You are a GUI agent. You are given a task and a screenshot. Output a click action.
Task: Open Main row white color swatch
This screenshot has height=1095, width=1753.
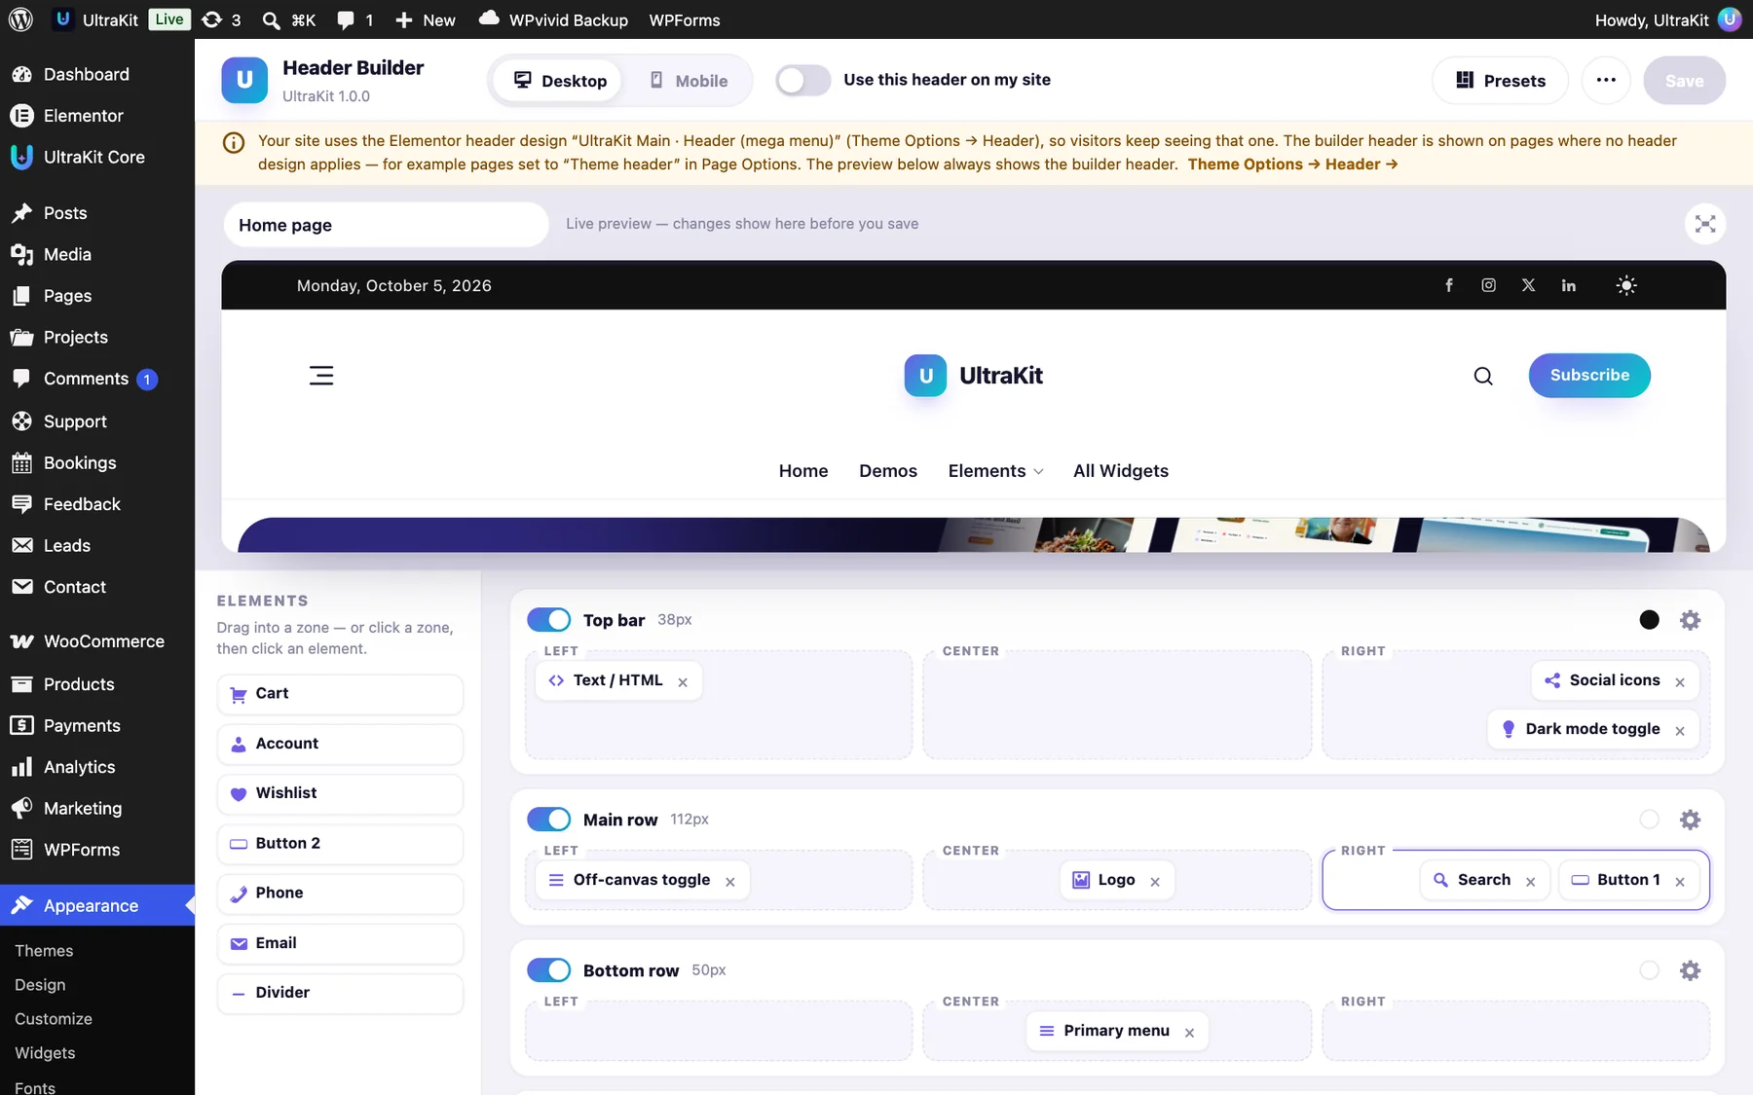tap(1649, 819)
